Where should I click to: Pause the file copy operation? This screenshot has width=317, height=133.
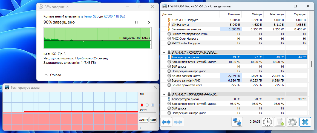pos(137,22)
